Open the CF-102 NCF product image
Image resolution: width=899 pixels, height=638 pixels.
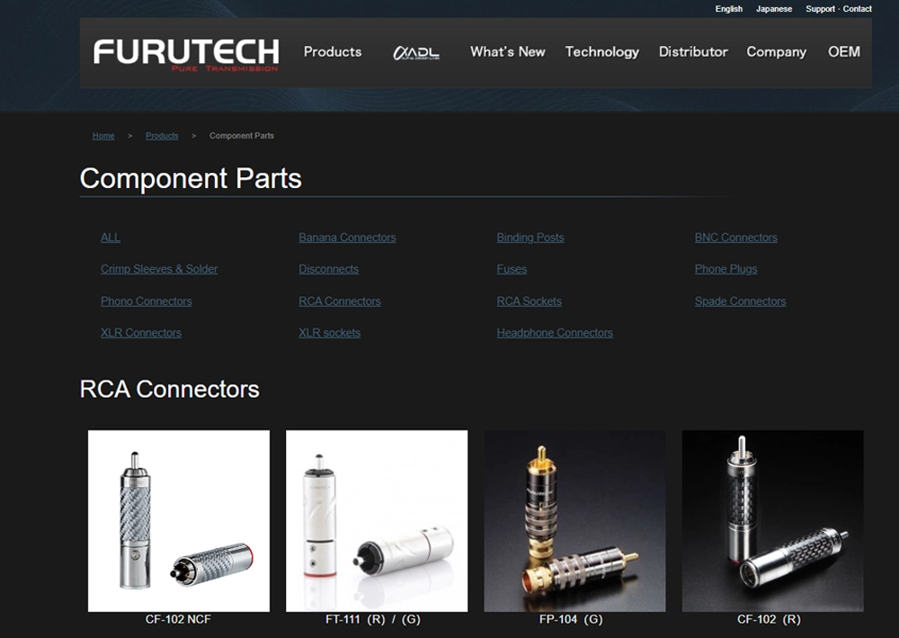[x=179, y=521]
